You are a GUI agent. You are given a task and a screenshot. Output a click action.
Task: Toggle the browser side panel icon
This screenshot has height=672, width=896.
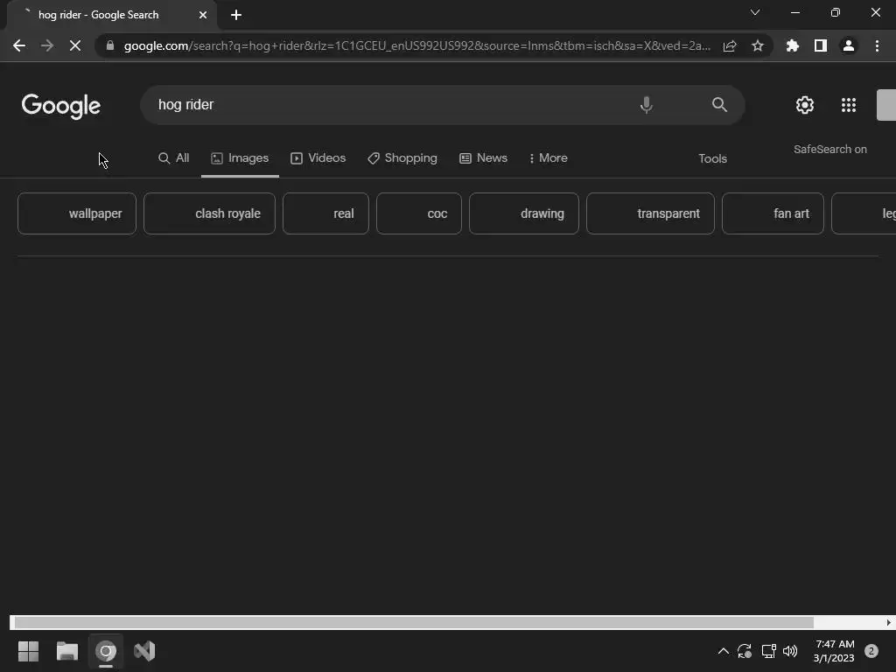(x=821, y=45)
